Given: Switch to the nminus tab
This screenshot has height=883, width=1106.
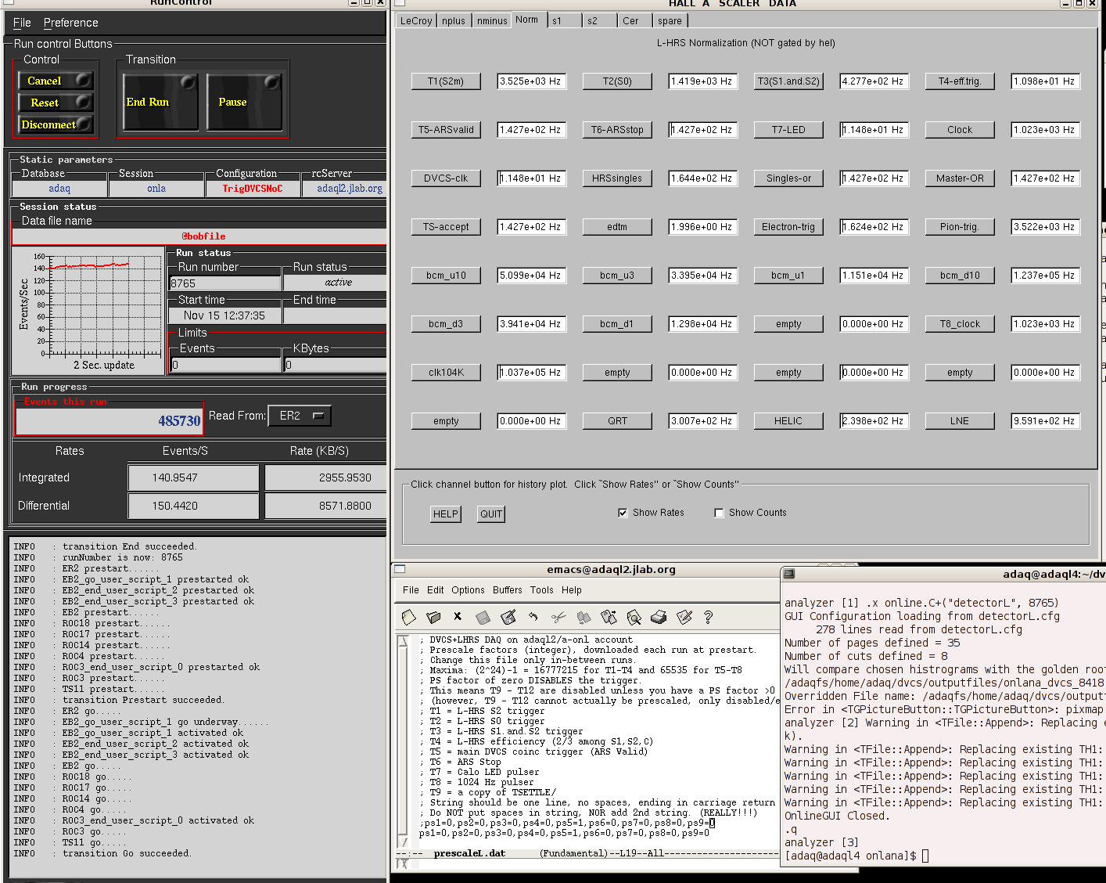Looking at the screenshot, I should pyautogui.click(x=492, y=21).
